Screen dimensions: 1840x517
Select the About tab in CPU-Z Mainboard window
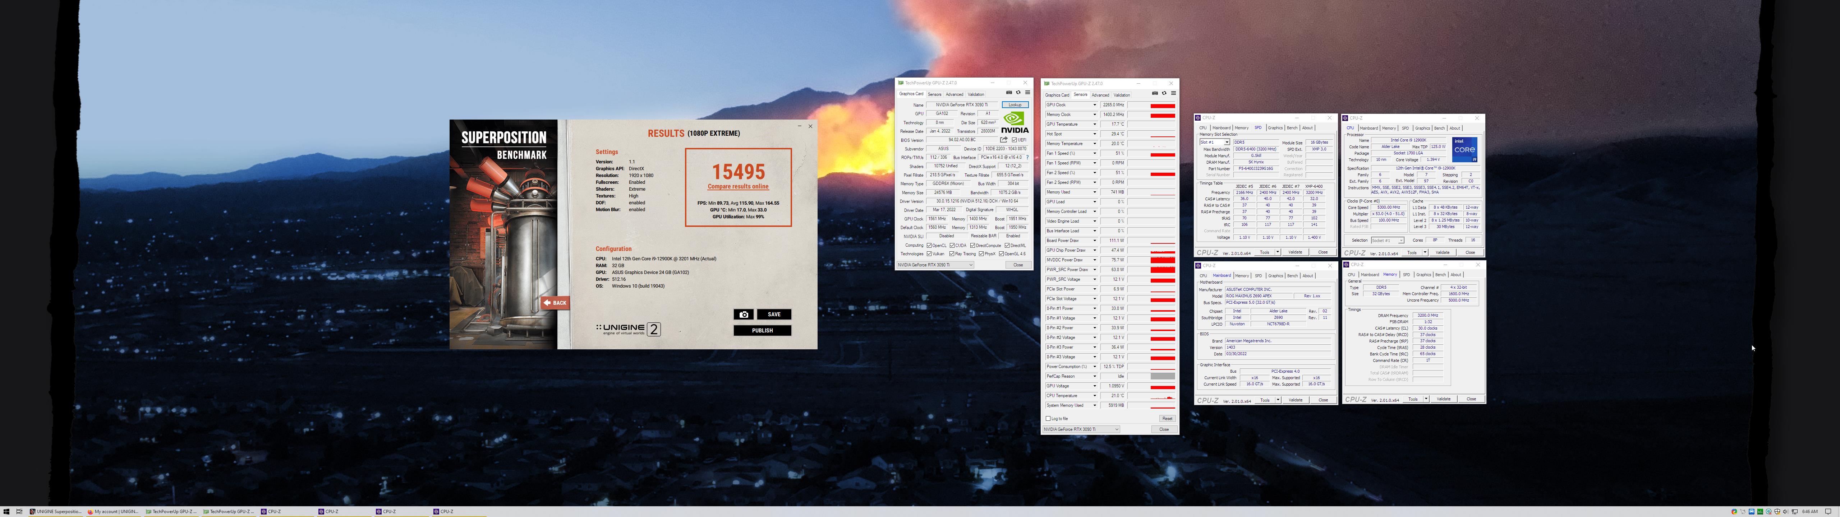[x=1308, y=276]
